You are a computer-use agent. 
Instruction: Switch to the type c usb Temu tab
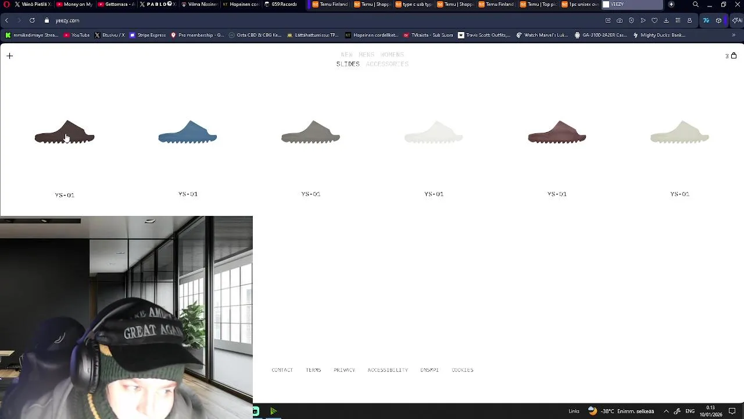[x=414, y=4]
